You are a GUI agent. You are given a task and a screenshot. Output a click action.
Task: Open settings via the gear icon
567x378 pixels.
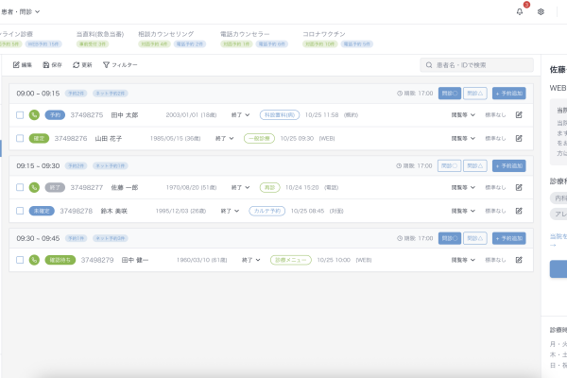[x=541, y=11]
